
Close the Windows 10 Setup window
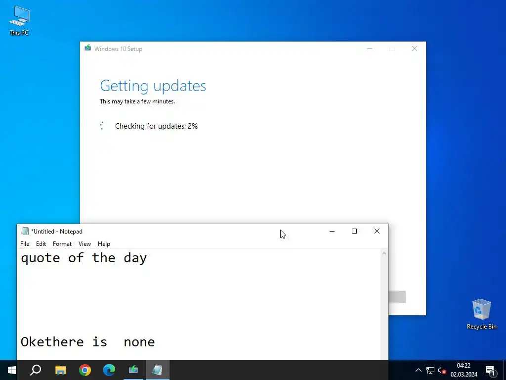click(x=415, y=48)
